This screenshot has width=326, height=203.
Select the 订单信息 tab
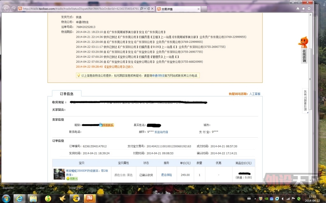coord(67,94)
